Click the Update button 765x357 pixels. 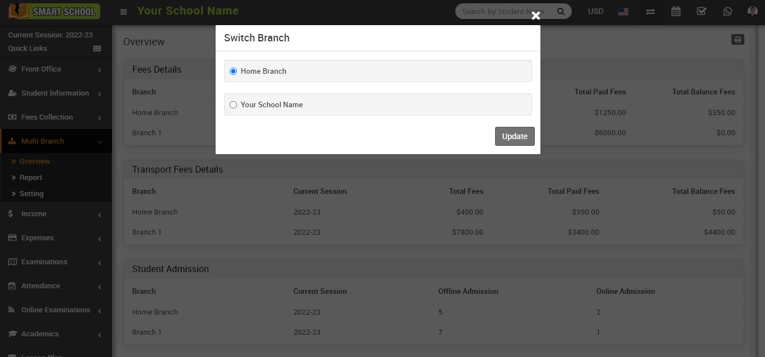click(x=515, y=136)
